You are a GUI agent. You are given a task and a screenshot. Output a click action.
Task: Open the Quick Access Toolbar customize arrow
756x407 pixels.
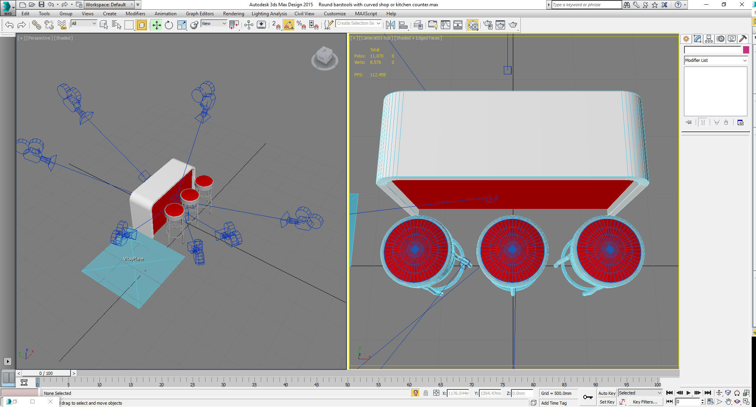pyautogui.click(x=138, y=5)
